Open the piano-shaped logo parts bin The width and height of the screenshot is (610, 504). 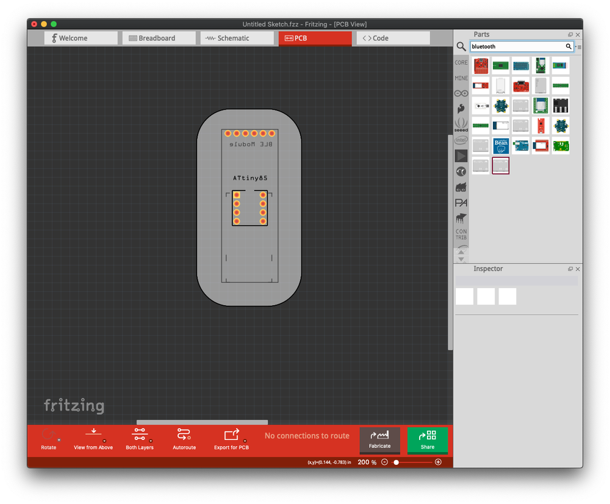point(461,218)
